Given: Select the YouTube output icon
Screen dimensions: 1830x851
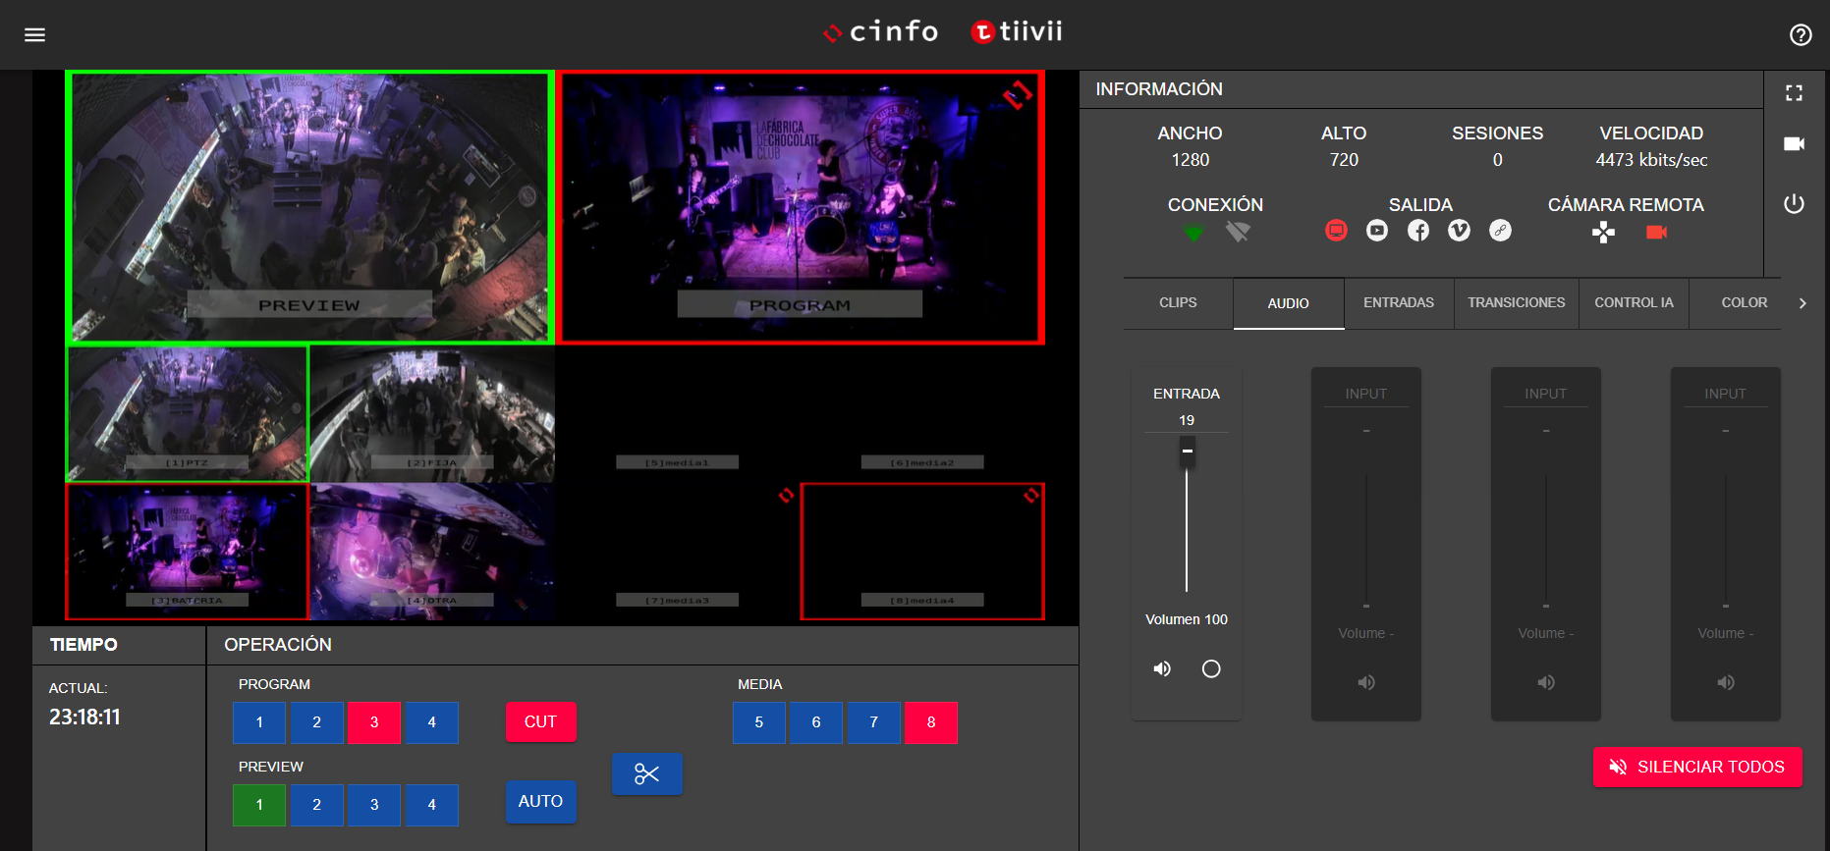Looking at the screenshot, I should click(x=1377, y=231).
